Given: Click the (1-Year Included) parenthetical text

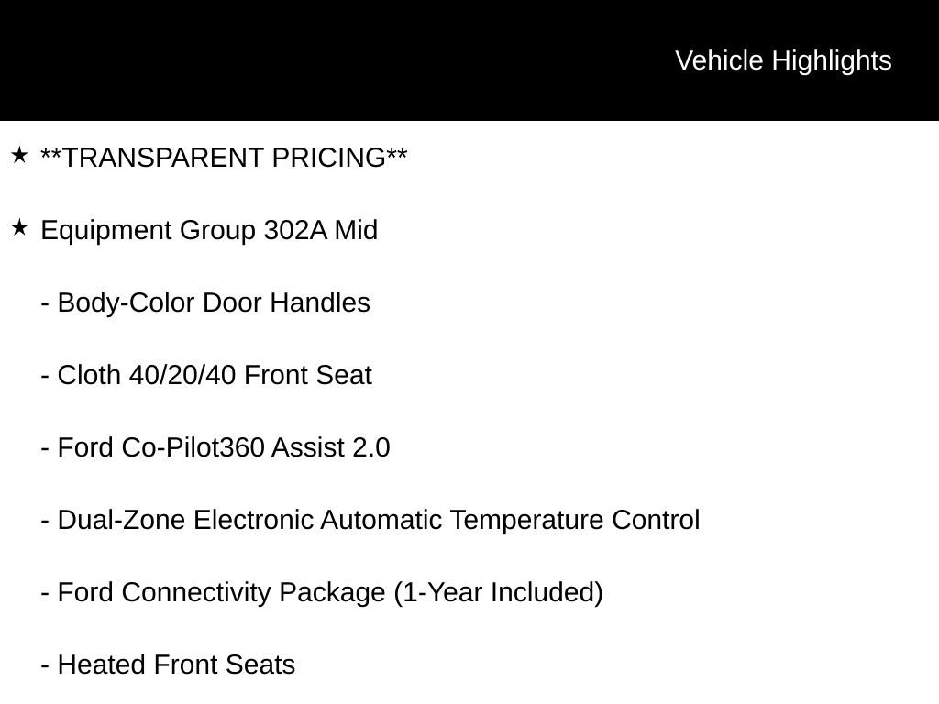Looking at the screenshot, I should click(x=498, y=593).
